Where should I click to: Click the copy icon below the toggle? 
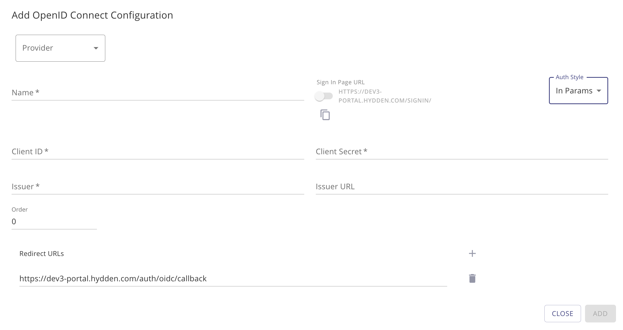(325, 115)
